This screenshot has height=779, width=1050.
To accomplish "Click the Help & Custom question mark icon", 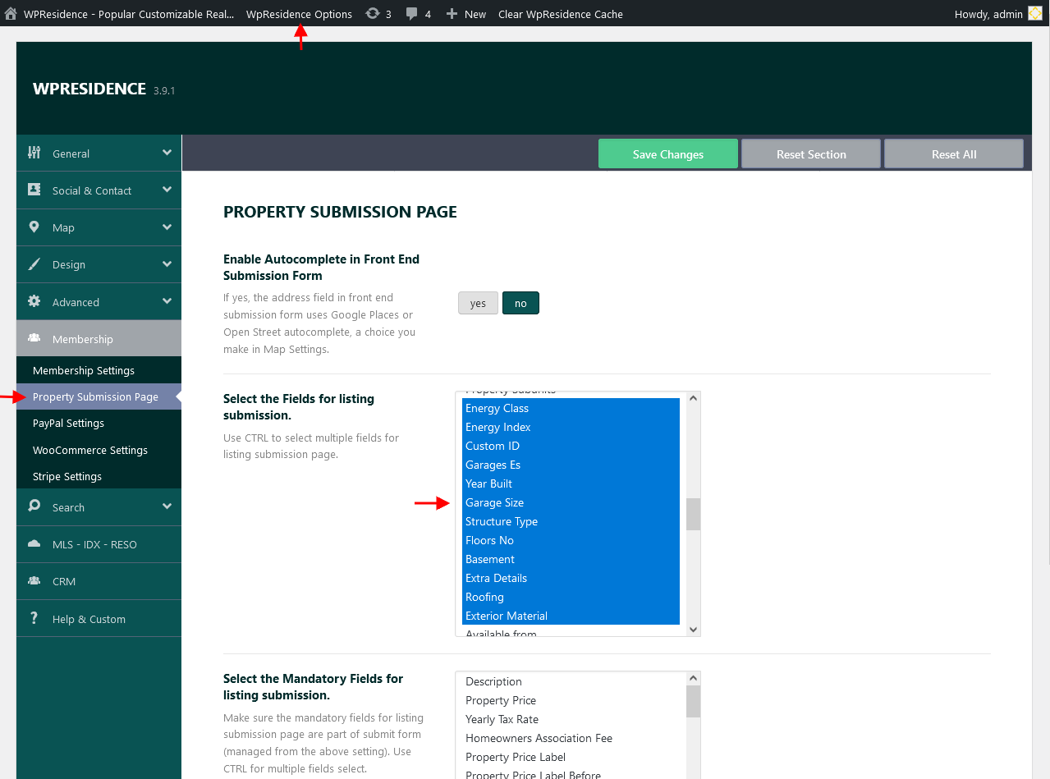I will tap(34, 618).
